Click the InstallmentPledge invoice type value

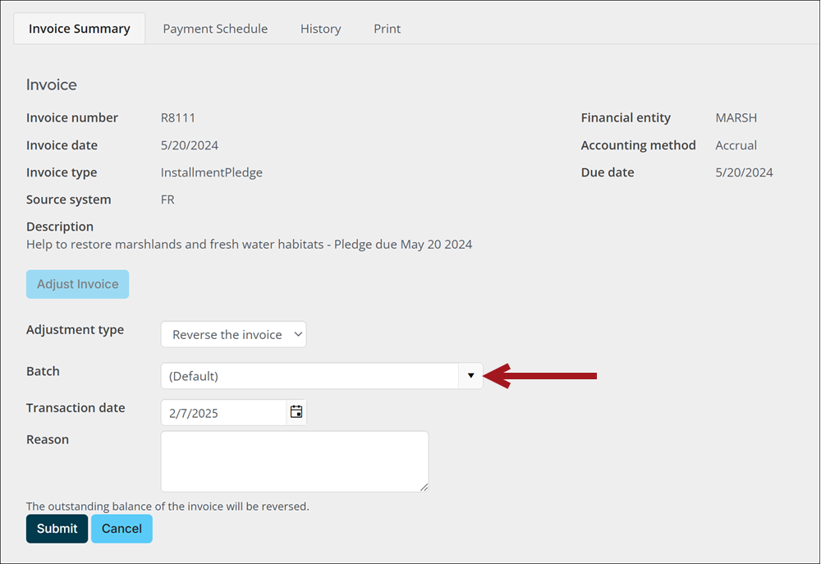(211, 172)
